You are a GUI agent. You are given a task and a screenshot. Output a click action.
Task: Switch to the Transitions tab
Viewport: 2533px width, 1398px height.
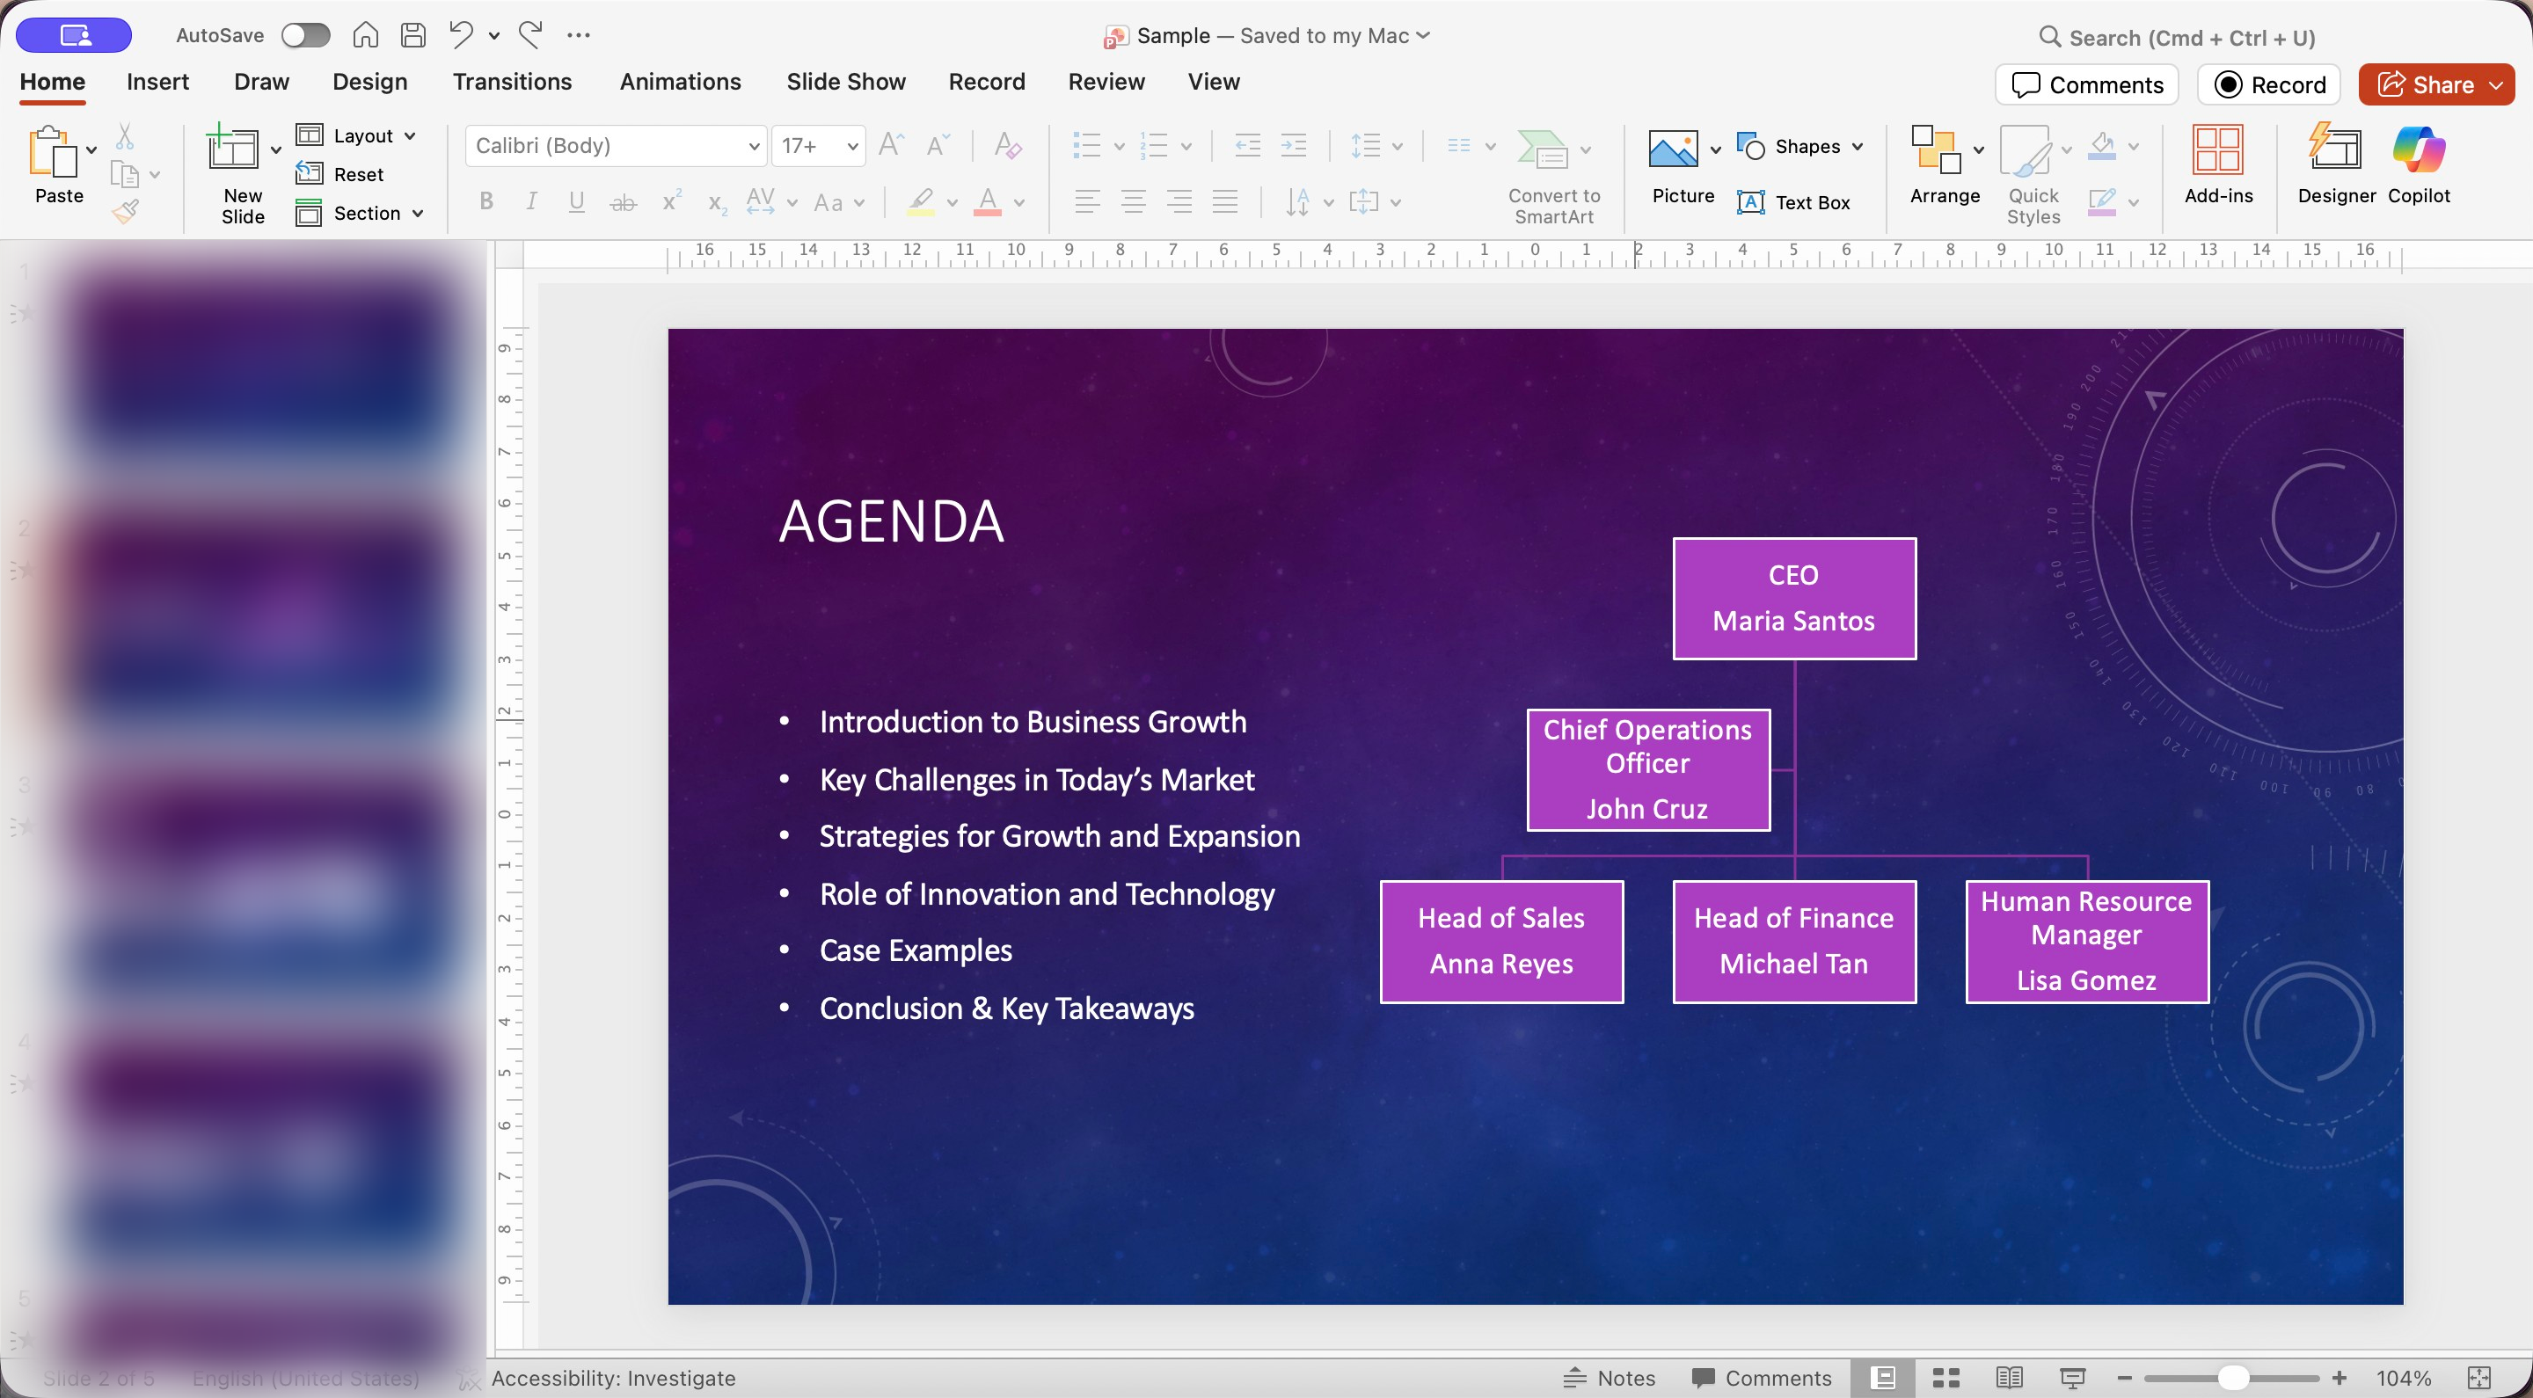pos(511,82)
